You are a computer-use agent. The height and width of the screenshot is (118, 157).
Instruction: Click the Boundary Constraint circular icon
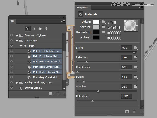point(29,77)
